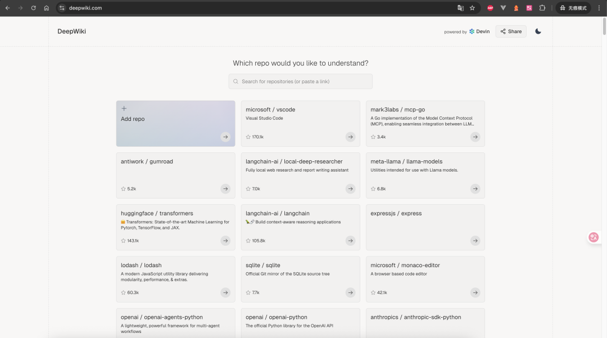Open microsoft / vscode arrow button
This screenshot has width=607, height=338.
pos(350,137)
